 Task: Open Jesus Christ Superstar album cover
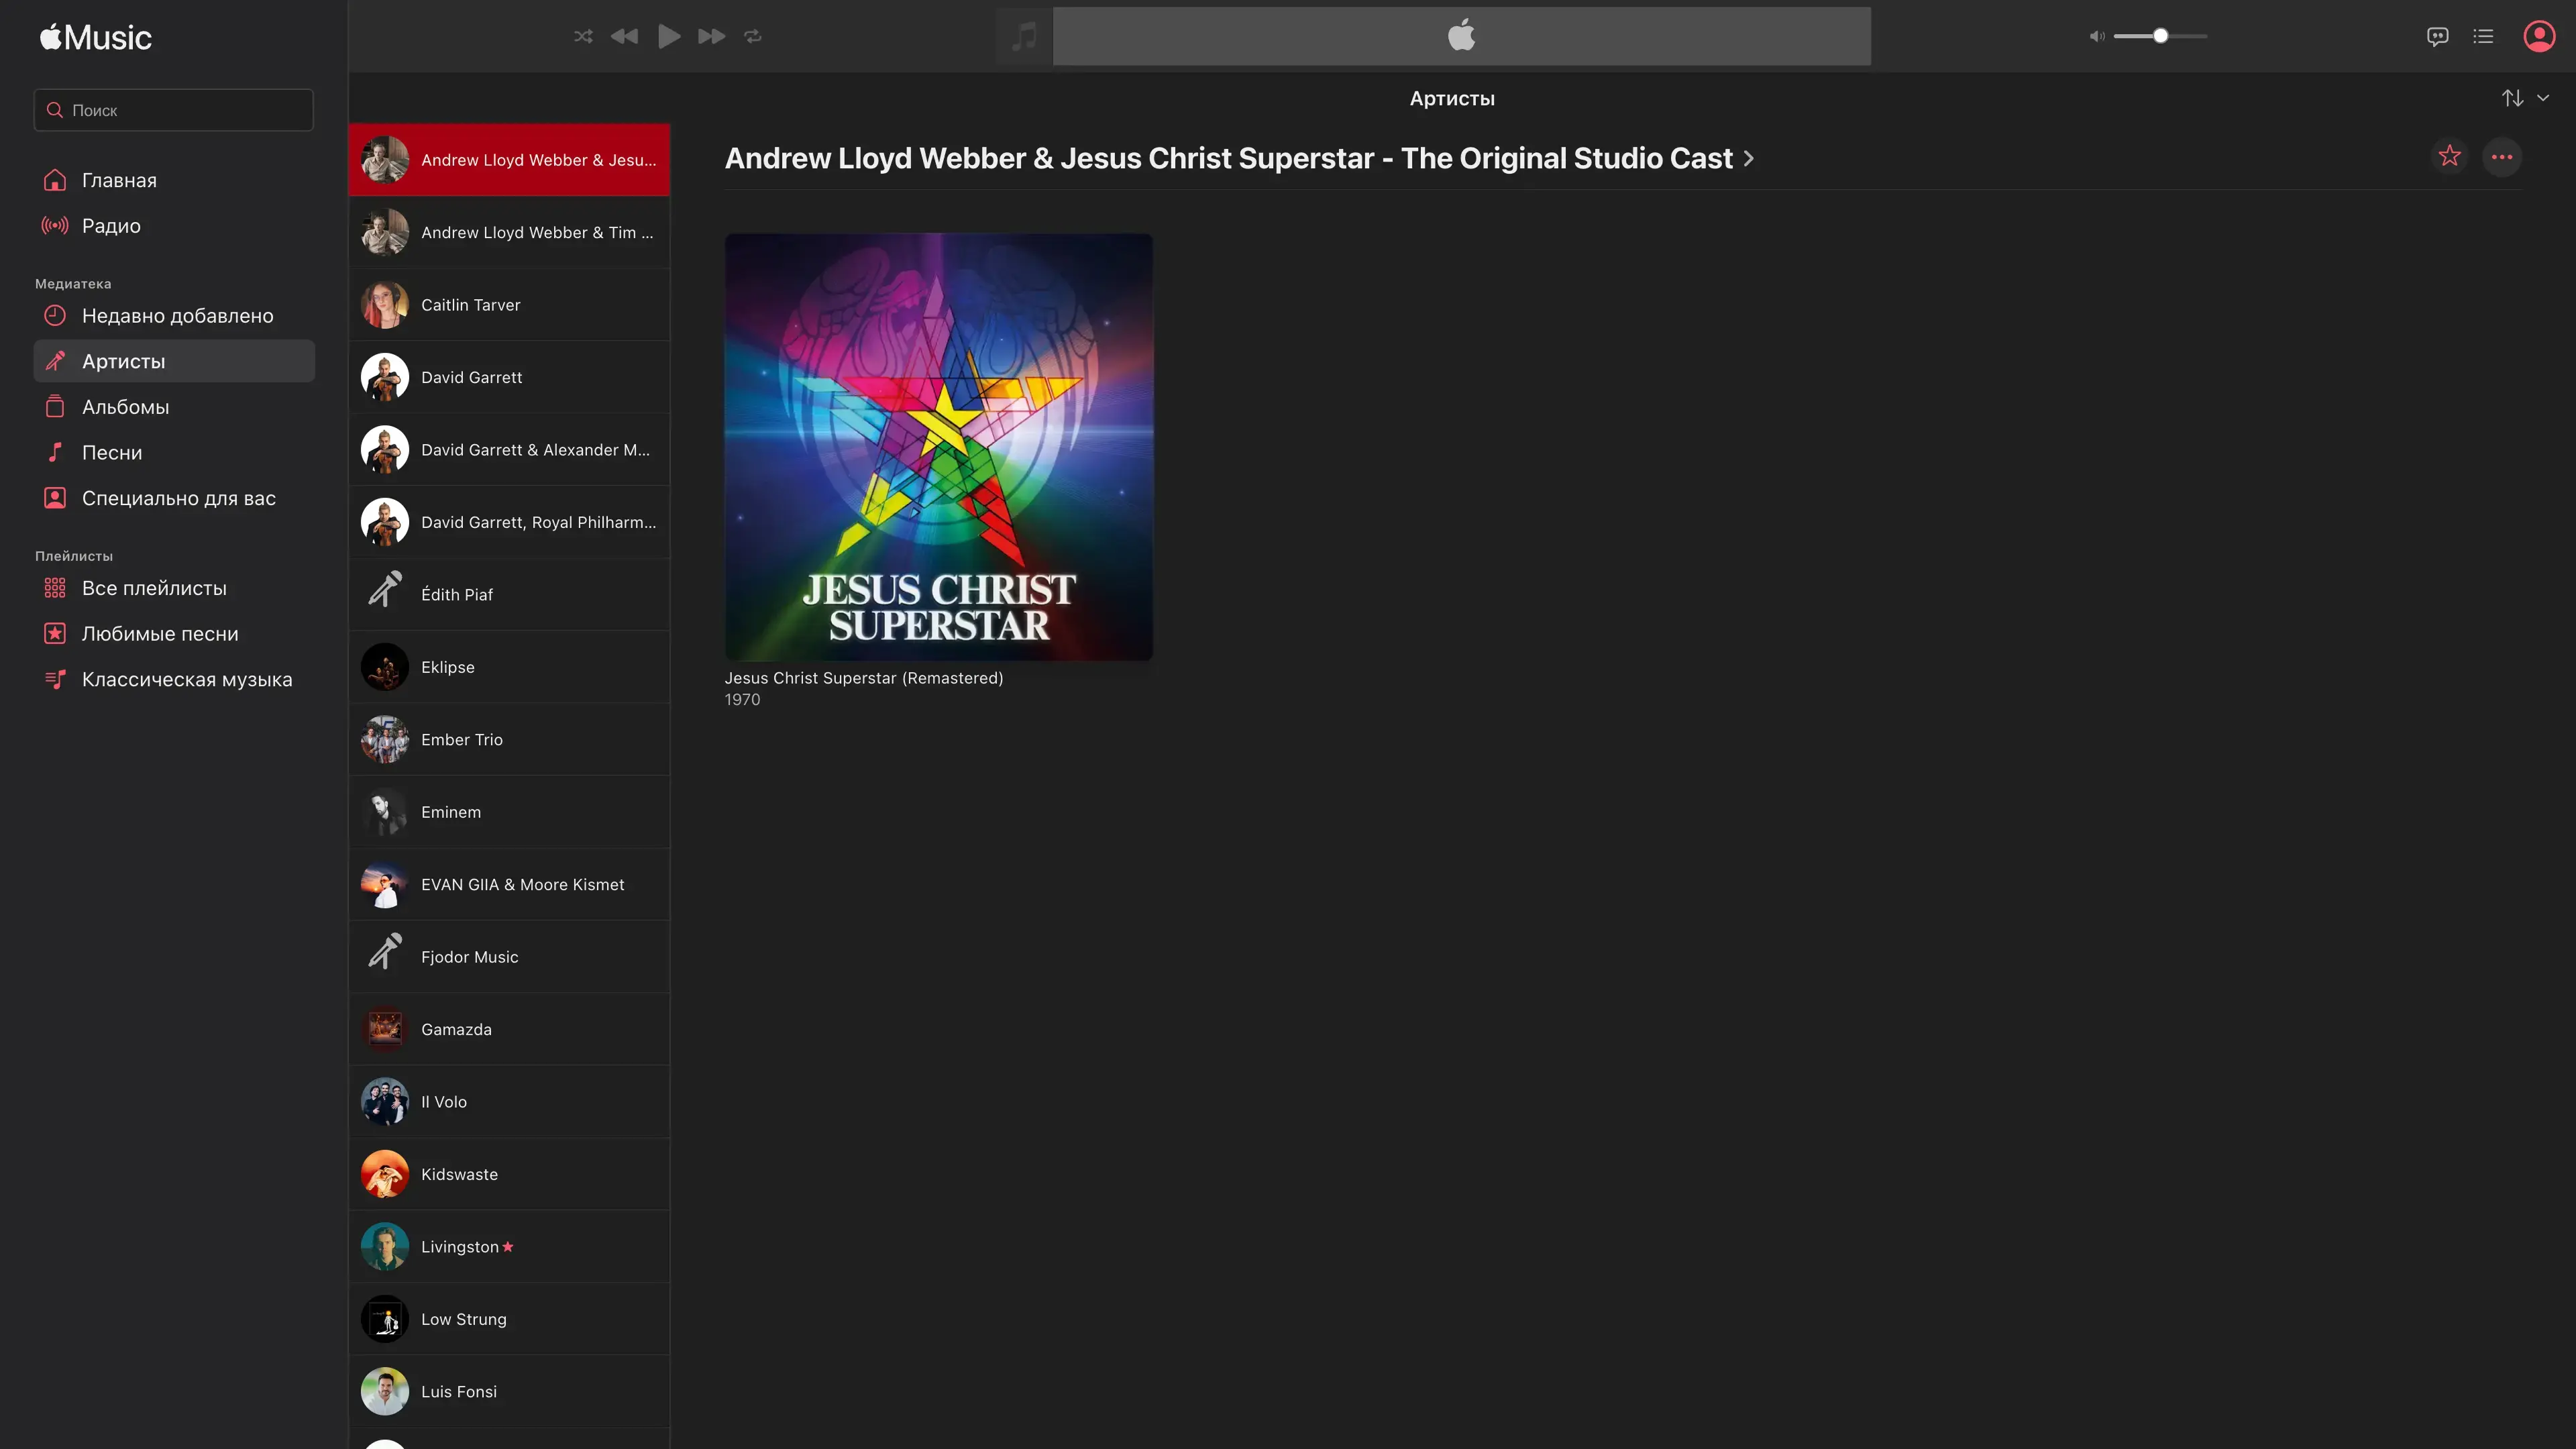(938, 447)
